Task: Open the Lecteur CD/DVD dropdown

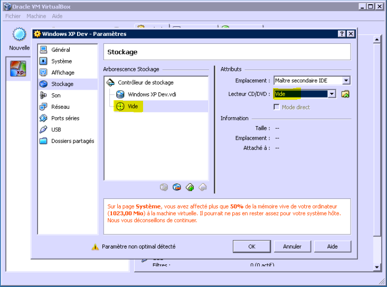Action: pyautogui.click(x=332, y=94)
